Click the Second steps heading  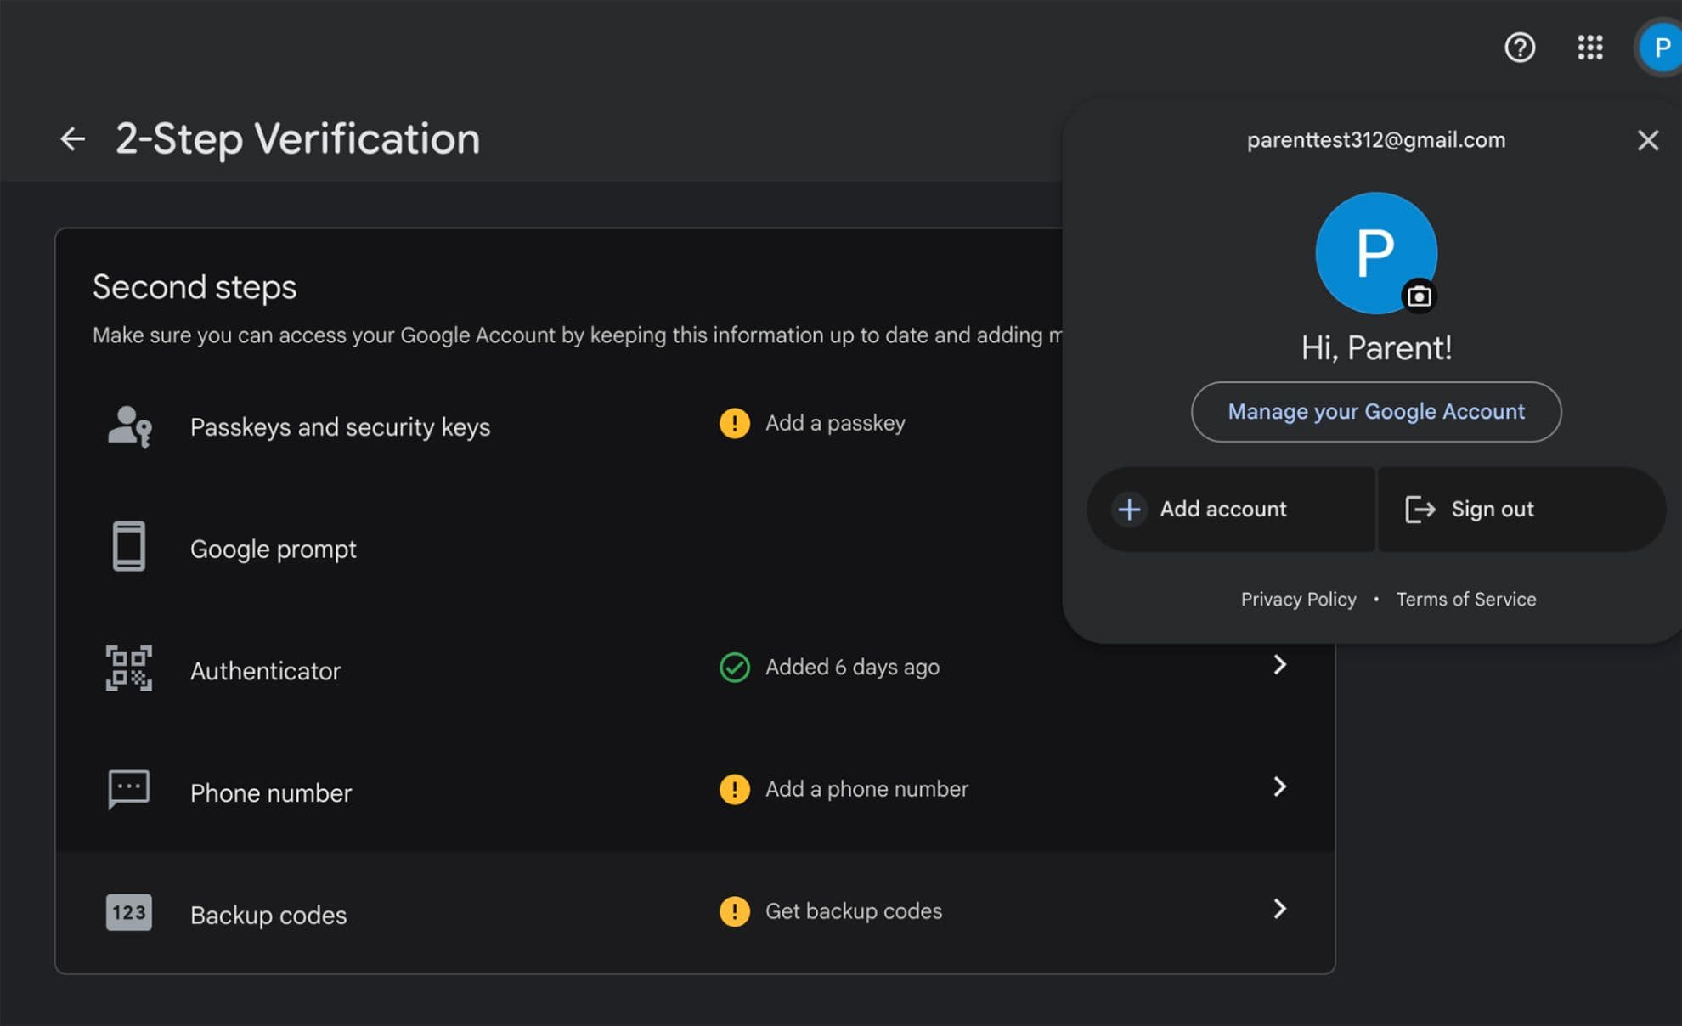point(195,287)
